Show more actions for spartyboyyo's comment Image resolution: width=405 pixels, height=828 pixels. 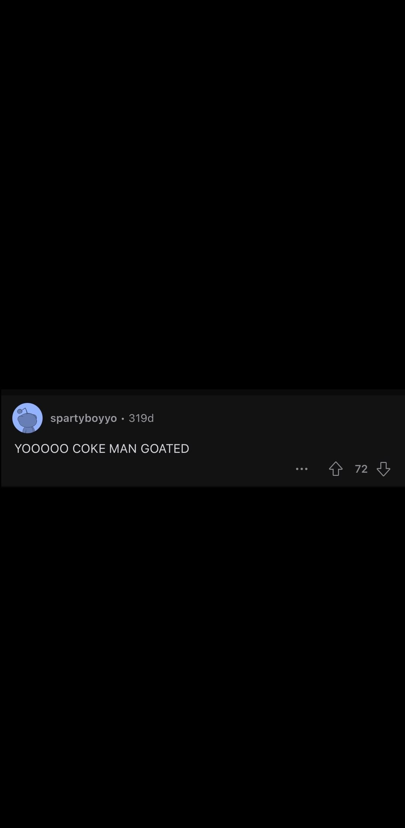tap(301, 469)
